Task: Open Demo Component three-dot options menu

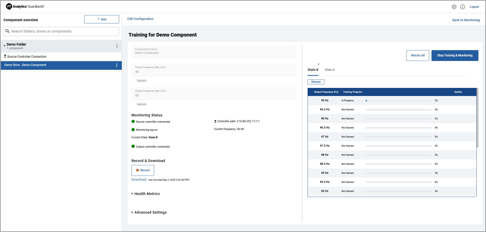Action: click(117, 65)
